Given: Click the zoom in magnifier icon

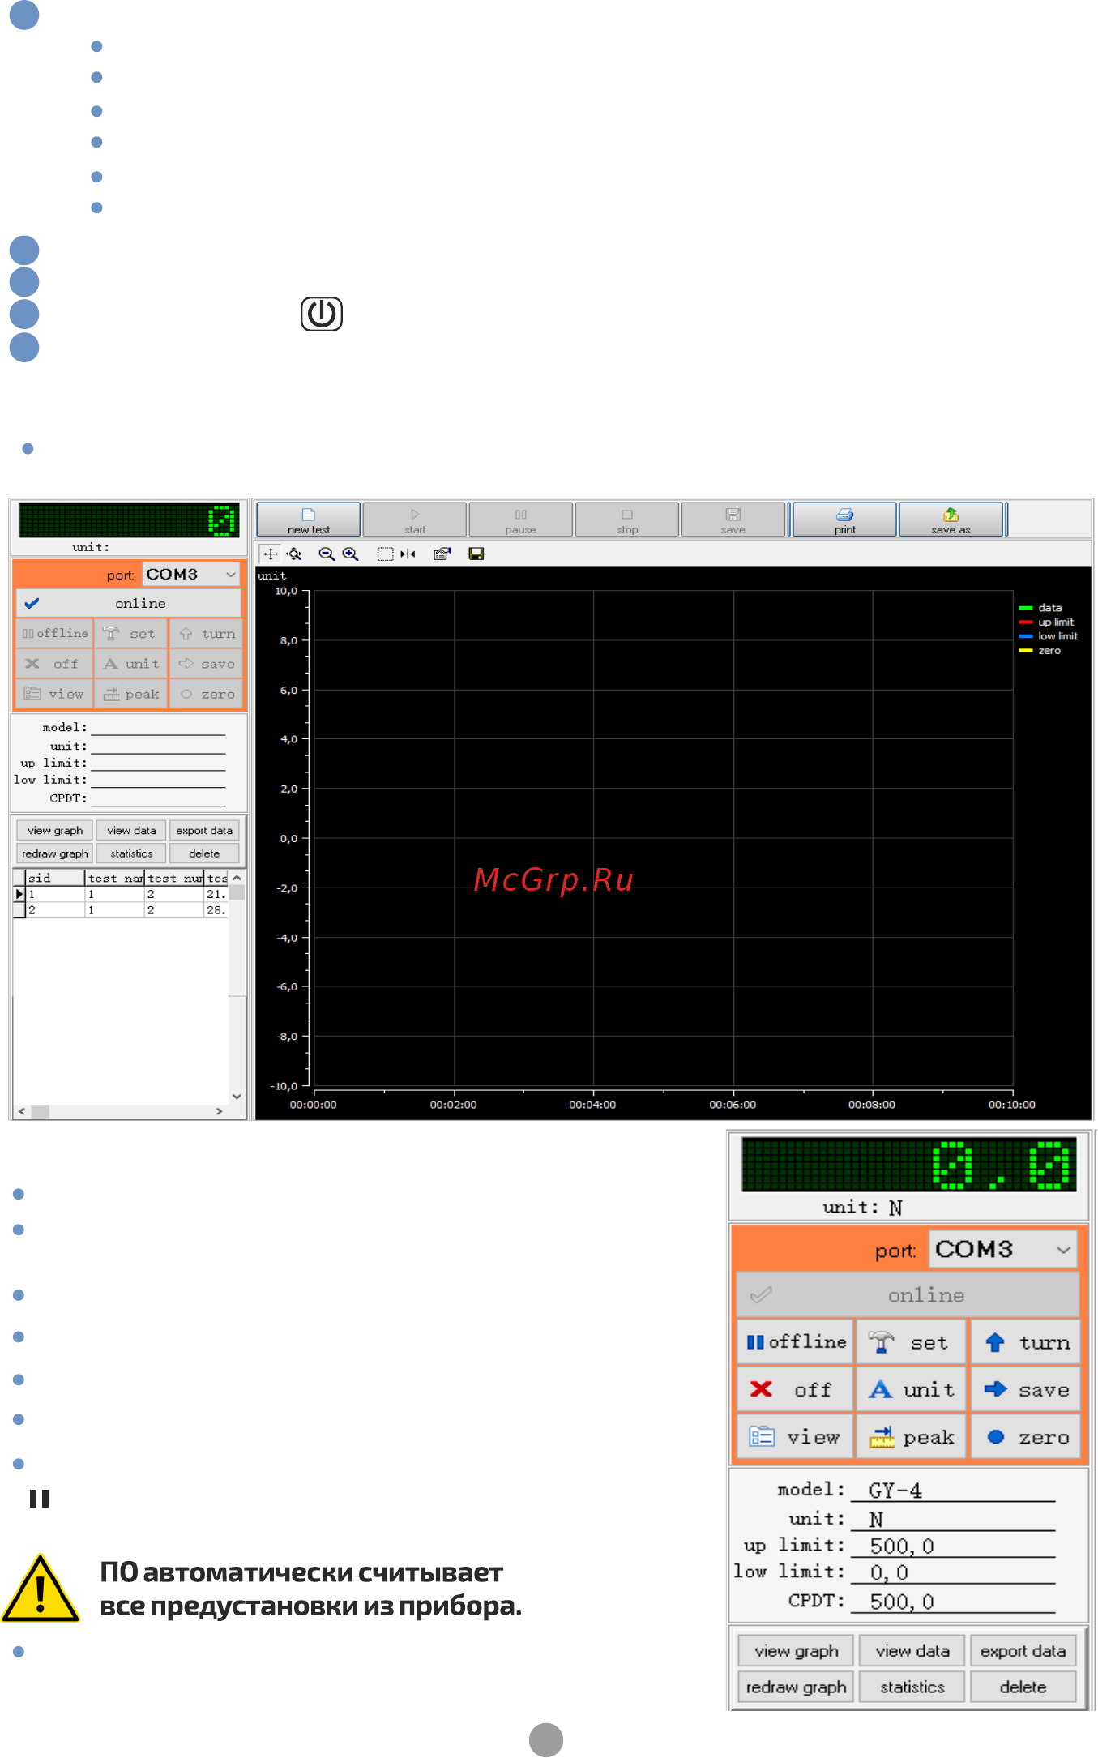Looking at the screenshot, I should (350, 554).
